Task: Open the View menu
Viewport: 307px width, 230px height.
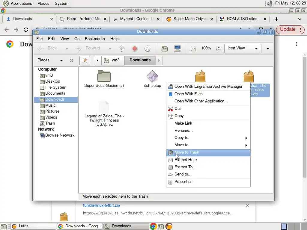Action: click(64, 39)
